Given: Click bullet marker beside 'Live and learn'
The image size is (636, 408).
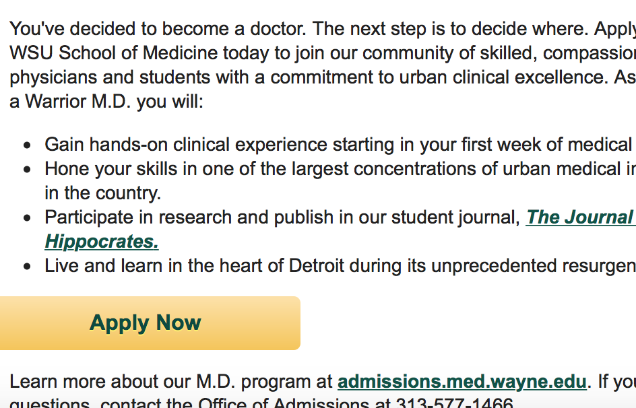Looking at the screenshot, I should click(x=27, y=267).
